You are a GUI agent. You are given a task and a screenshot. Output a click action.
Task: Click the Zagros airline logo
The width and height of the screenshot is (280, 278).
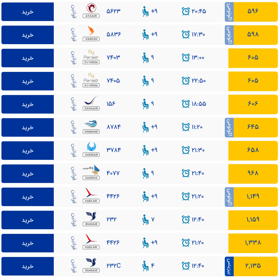[x=91, y=173]
